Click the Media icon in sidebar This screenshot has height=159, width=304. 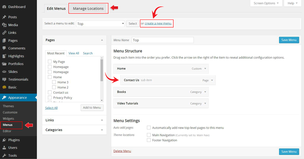(x=4, y=25)
